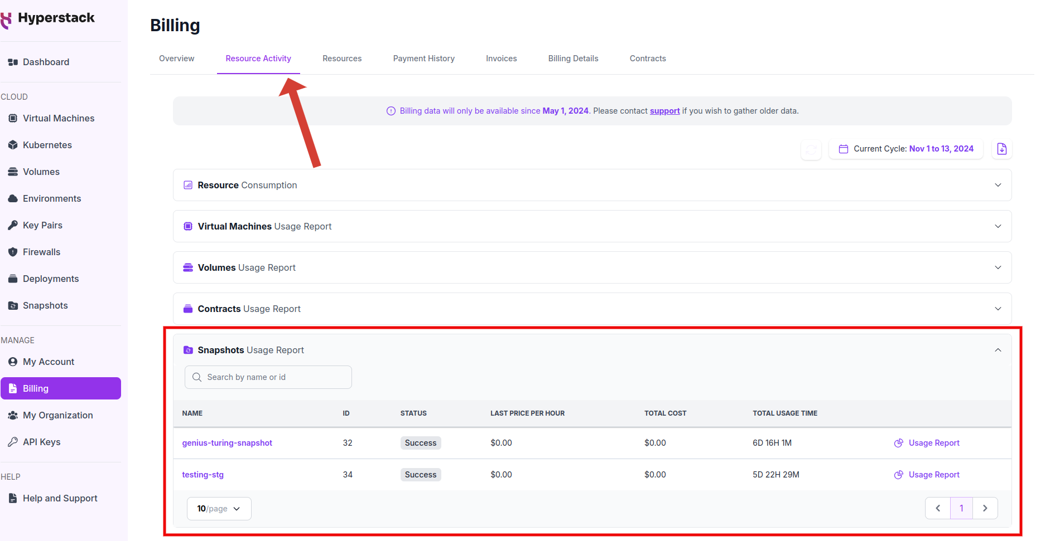Image resolution: width=1055 pixels, height=541 pixels.
Task: Click the My Account user icon
Action: 13,362
